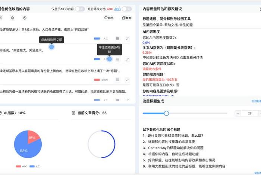Select title 1 设计灵感和素材灵感的标题

coord(173,136)
